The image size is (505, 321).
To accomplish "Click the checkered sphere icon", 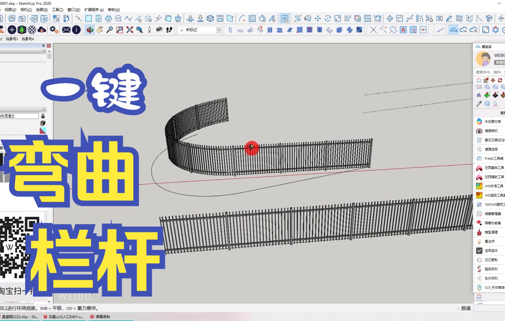I will [x=32, y=30].
